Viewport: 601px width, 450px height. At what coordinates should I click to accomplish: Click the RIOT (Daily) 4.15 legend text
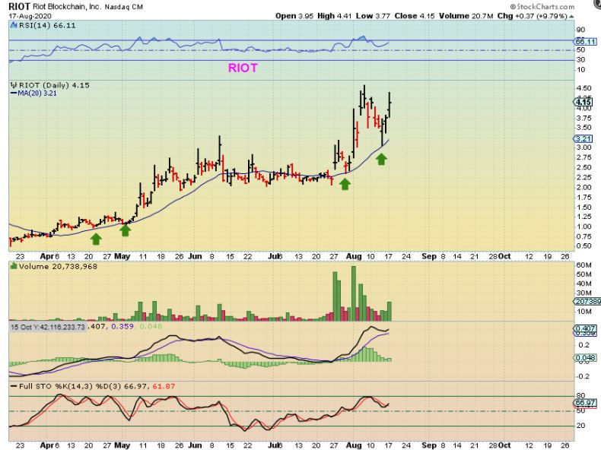54,85
